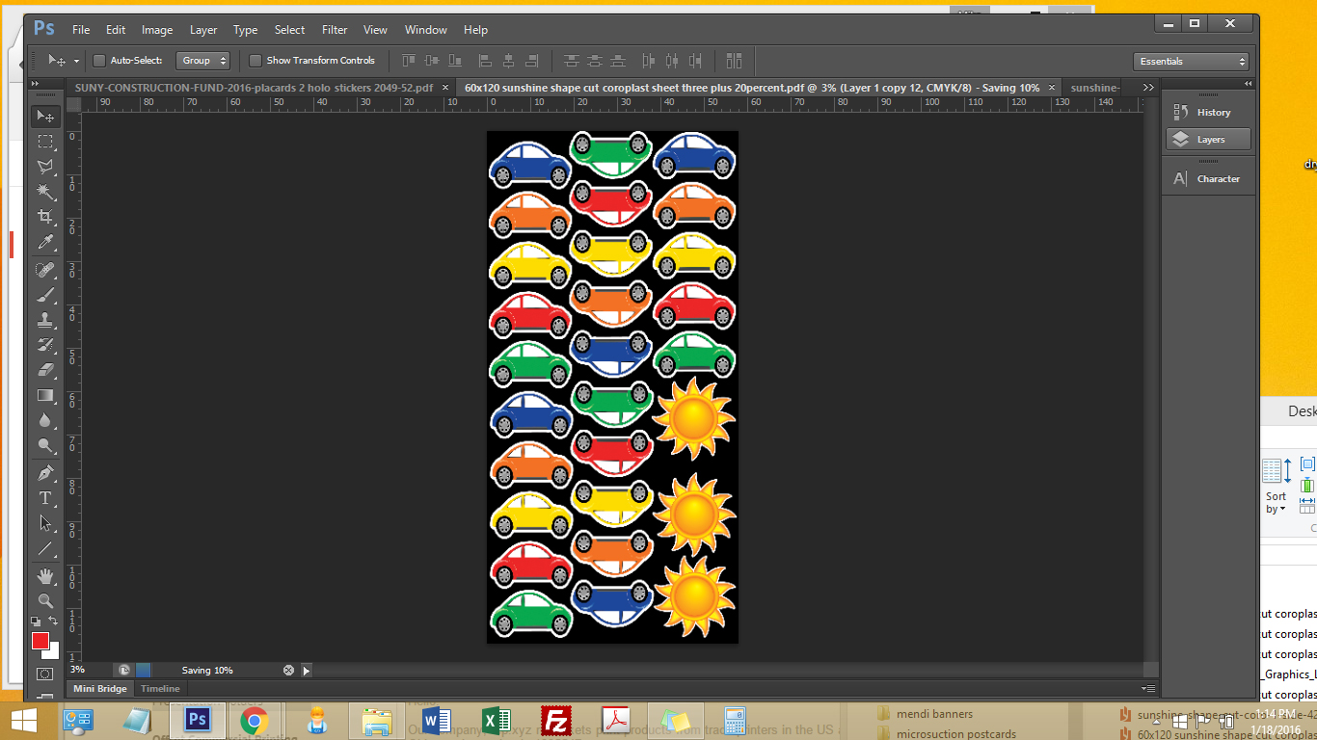Select the Crop tool
The height and width of the screenshot is (740, 1317).
point(45,217)
